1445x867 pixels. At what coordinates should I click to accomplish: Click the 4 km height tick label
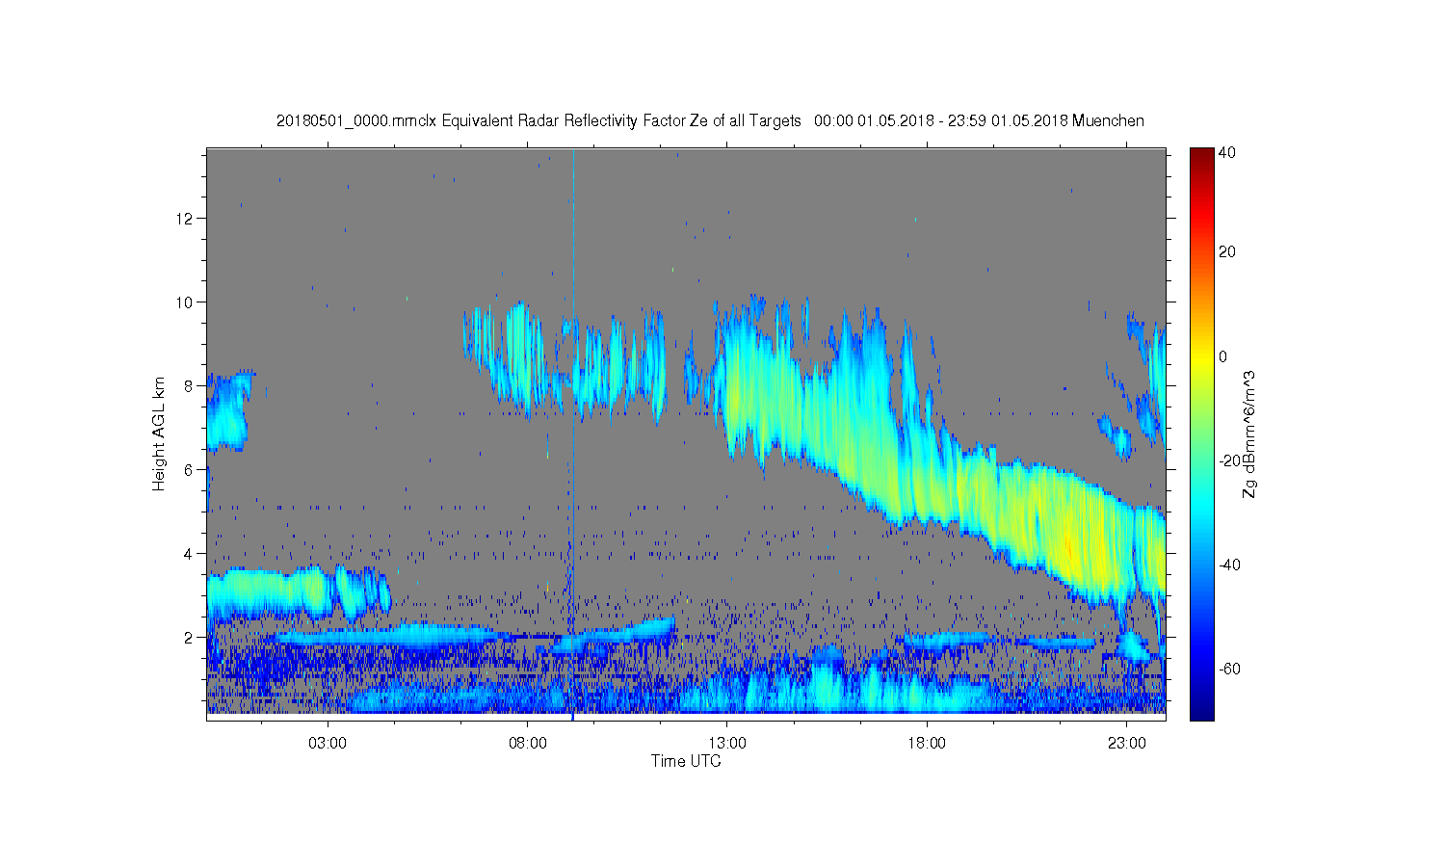coord(189,554)
